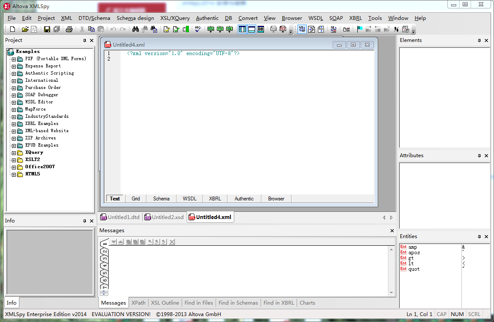Expand the Expense Report folder

[x=14, y=66]
